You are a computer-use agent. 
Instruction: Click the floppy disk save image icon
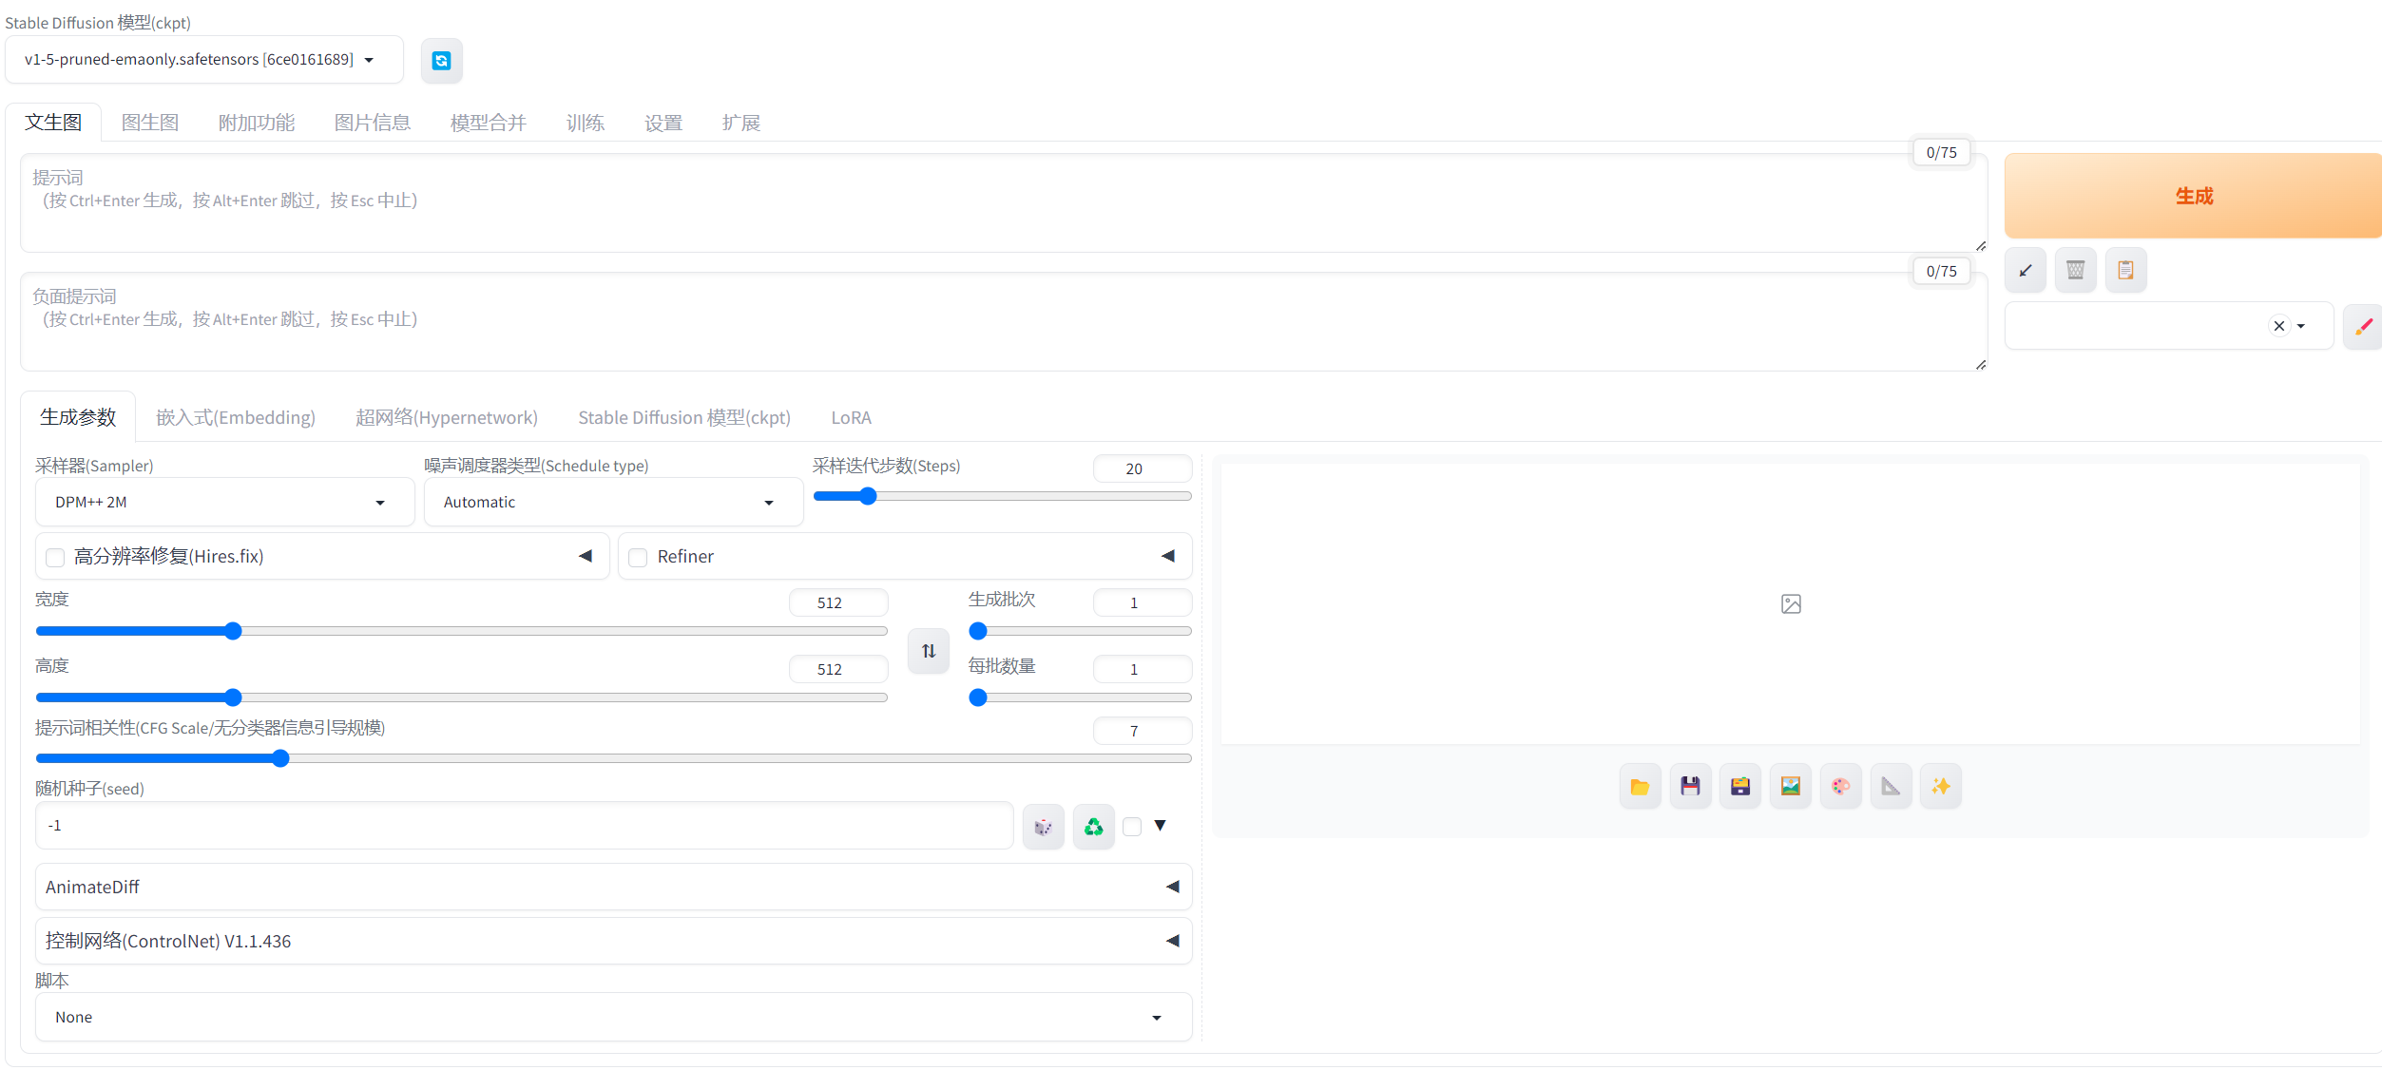click(1690, 787)
